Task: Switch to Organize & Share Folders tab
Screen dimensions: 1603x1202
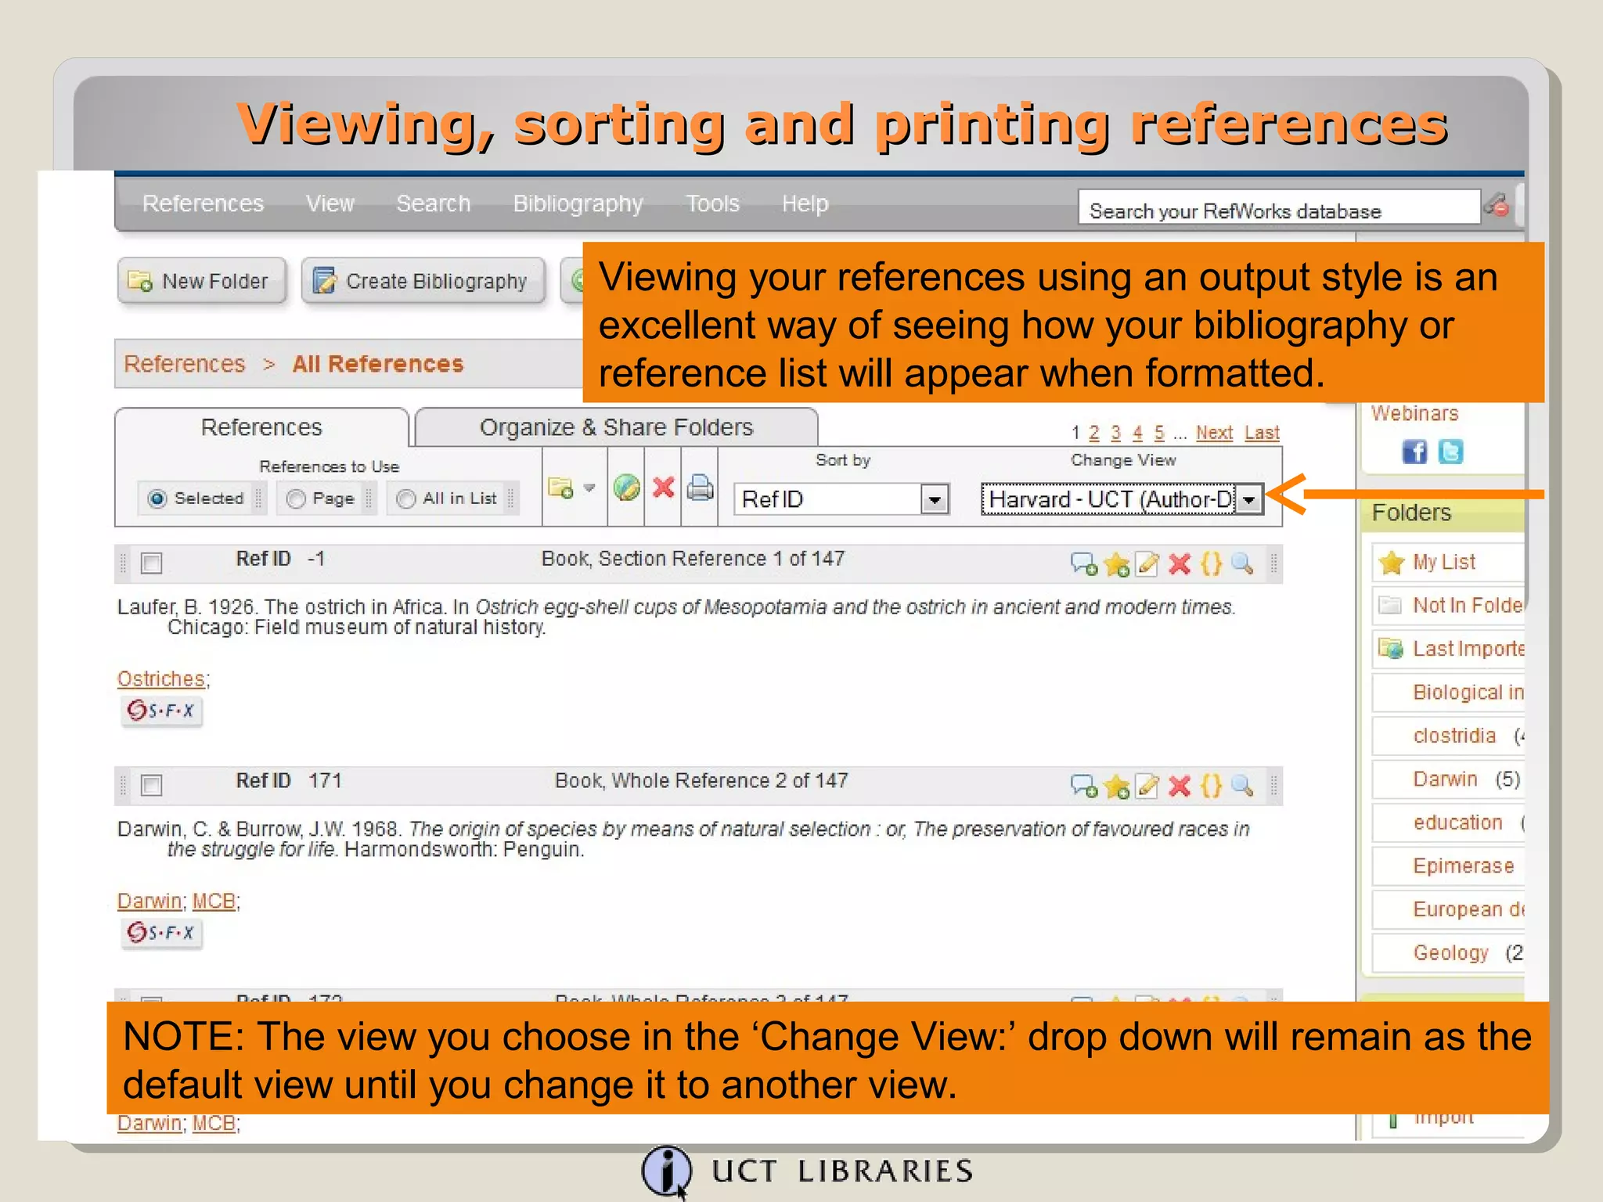Action: click(x=616, y=427)
